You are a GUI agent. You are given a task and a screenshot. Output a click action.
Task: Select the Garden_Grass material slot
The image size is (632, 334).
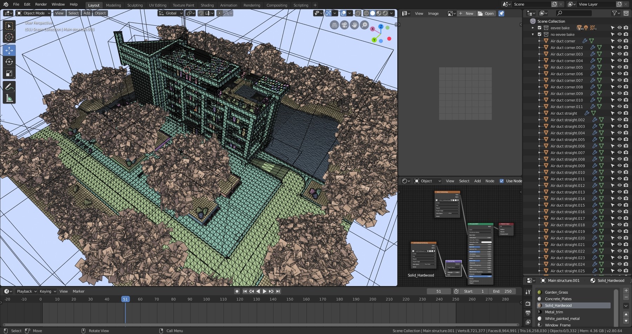(556, 292)
